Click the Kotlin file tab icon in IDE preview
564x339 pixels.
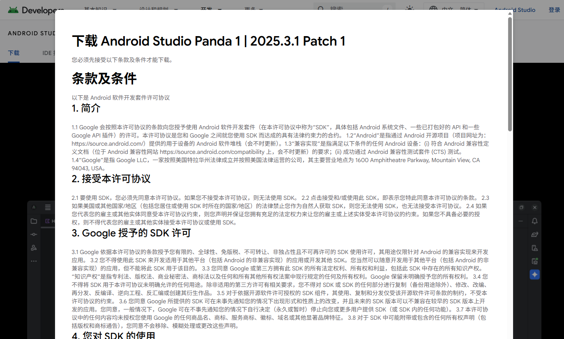(48, 221)
